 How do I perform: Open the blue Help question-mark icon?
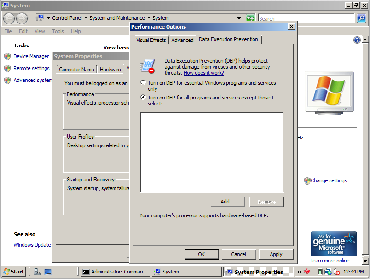pos(357,40)
